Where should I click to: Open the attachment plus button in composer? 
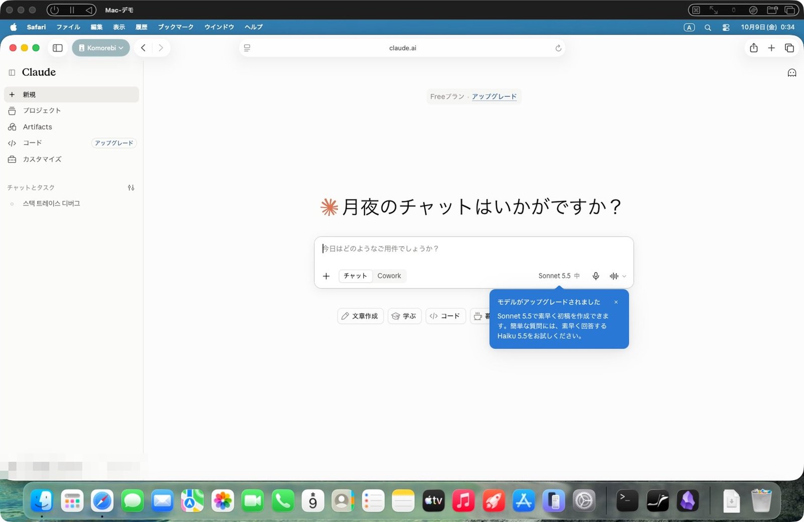pyautogui.click(x=326, y=276)
